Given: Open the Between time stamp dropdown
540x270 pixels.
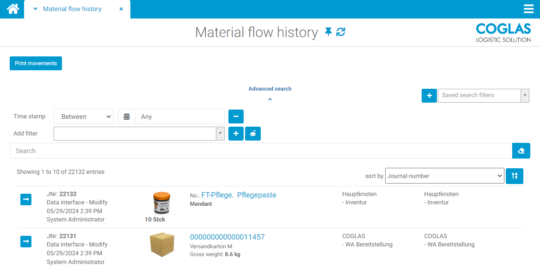Looking at the screenshot, I should 84,117.
